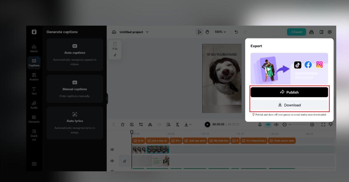Image resolution: width=349 pixels, height=182 pixels.
Task: Mute the second video track
Action: point(112,161)
